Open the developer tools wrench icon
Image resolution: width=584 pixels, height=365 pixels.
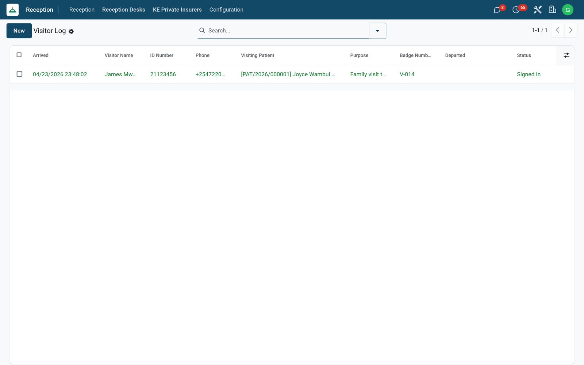[537, 10]
